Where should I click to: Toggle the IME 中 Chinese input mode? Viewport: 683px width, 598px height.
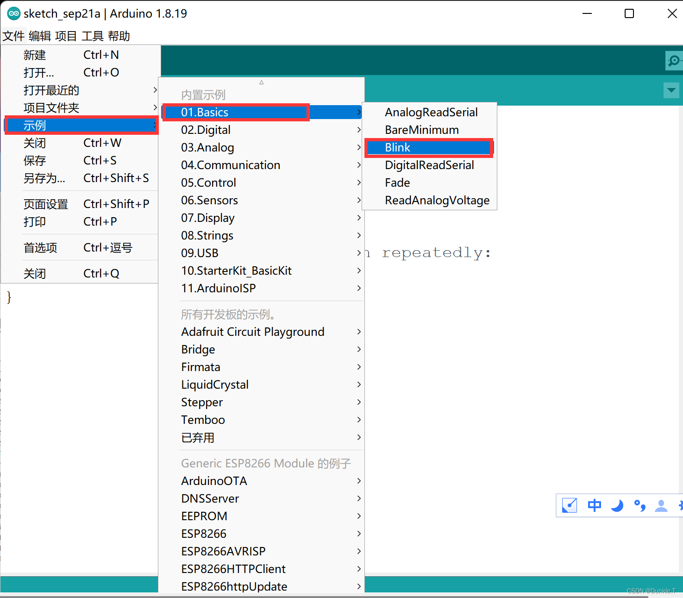(594, 505)
